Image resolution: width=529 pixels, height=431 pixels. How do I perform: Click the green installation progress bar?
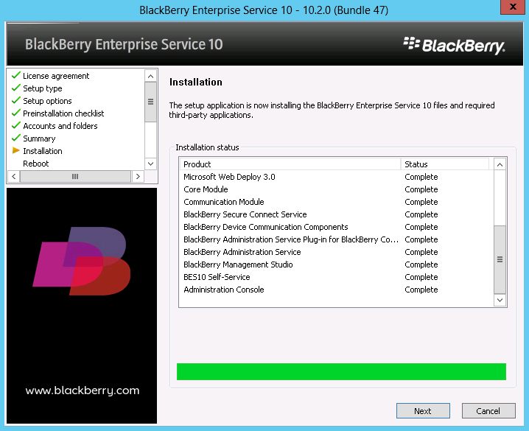pyautogui.click(x=341, y=371)
